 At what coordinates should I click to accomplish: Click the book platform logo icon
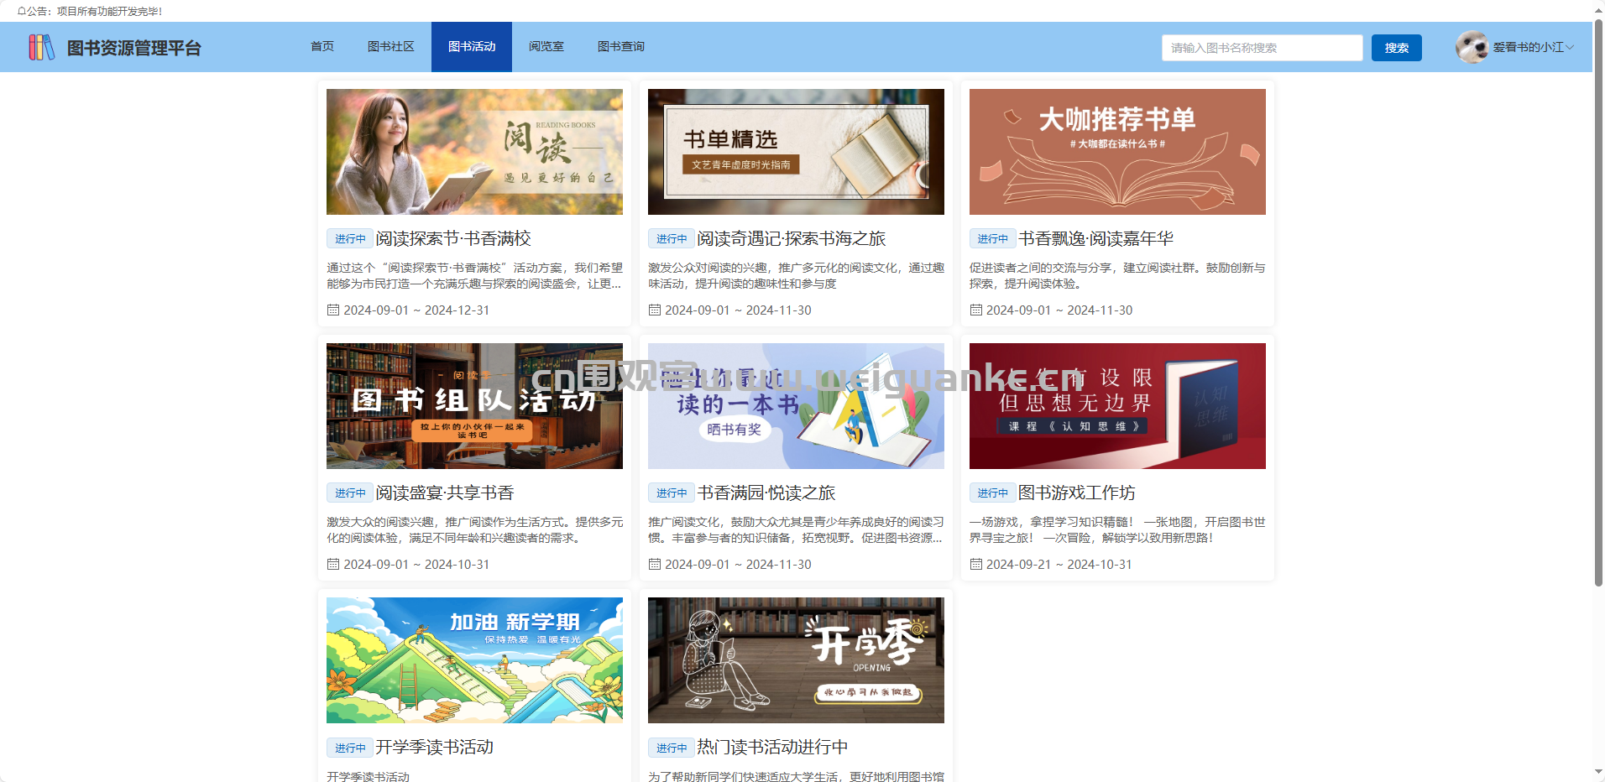click(x=42, y=47)
